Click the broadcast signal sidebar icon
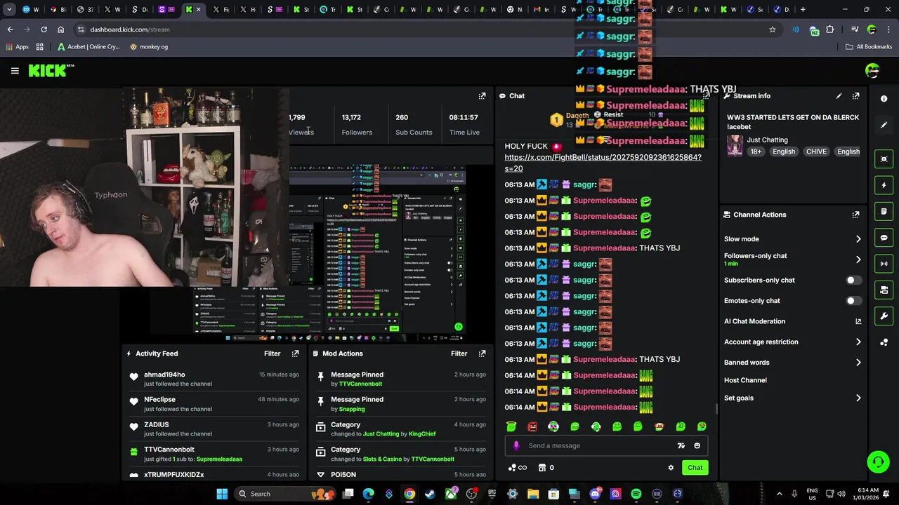The width and height of the screenshot is (899, 505). tap(884, 264)
